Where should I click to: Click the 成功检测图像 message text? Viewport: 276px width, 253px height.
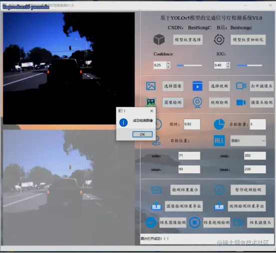tap(143, 121)
